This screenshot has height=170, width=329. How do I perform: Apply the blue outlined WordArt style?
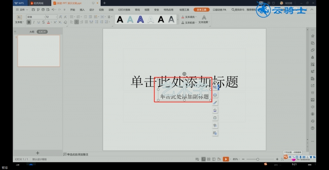tap(141, 19)
